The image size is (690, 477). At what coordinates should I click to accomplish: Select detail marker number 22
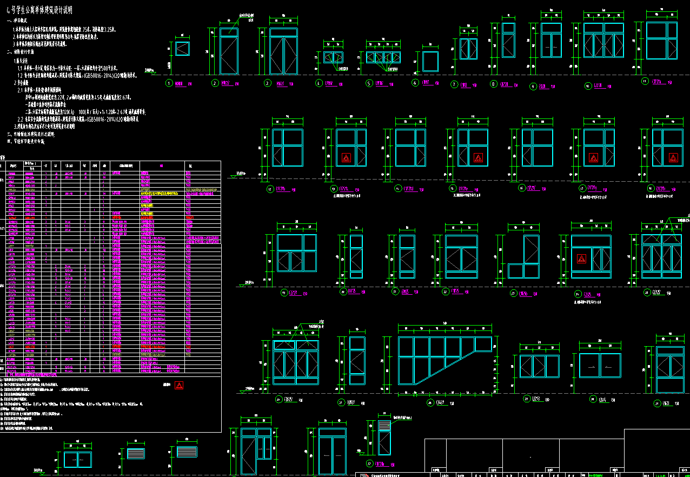coord(445,291)
